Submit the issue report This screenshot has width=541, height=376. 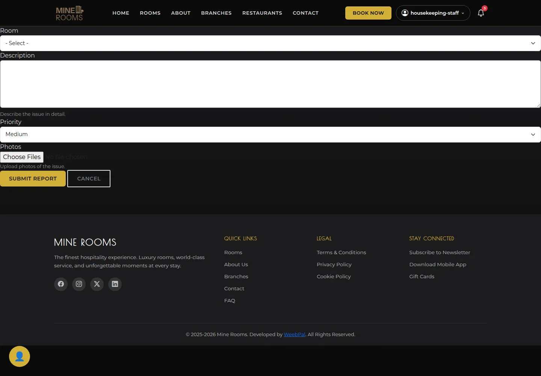click(33, 179)
